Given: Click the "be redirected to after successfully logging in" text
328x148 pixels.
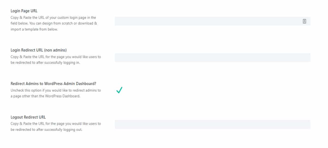Looking at the screenshot, I should point(41,63).
